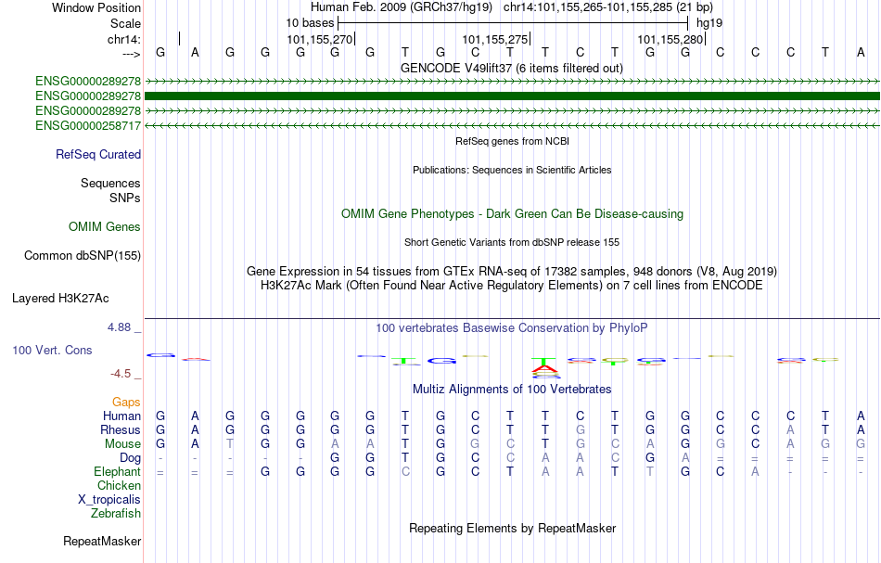Click the hg19 label beside the scale bar

point(709,23)
